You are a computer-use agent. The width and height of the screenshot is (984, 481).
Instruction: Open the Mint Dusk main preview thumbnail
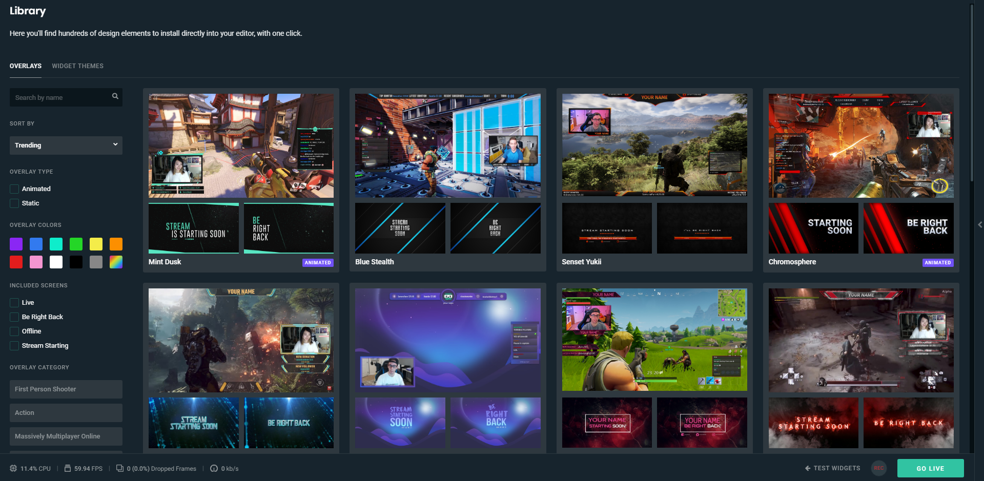[x=241, y=145]
